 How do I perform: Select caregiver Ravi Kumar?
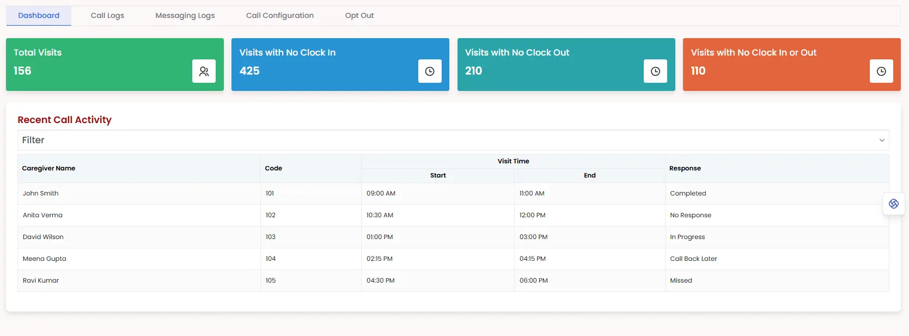point(41,280)
